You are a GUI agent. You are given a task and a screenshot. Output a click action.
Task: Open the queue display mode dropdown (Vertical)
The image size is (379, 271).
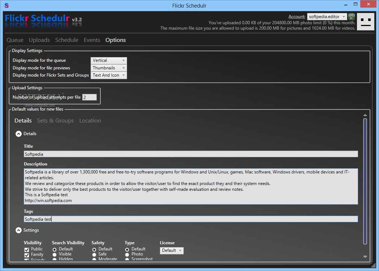[x=109, y=60]
